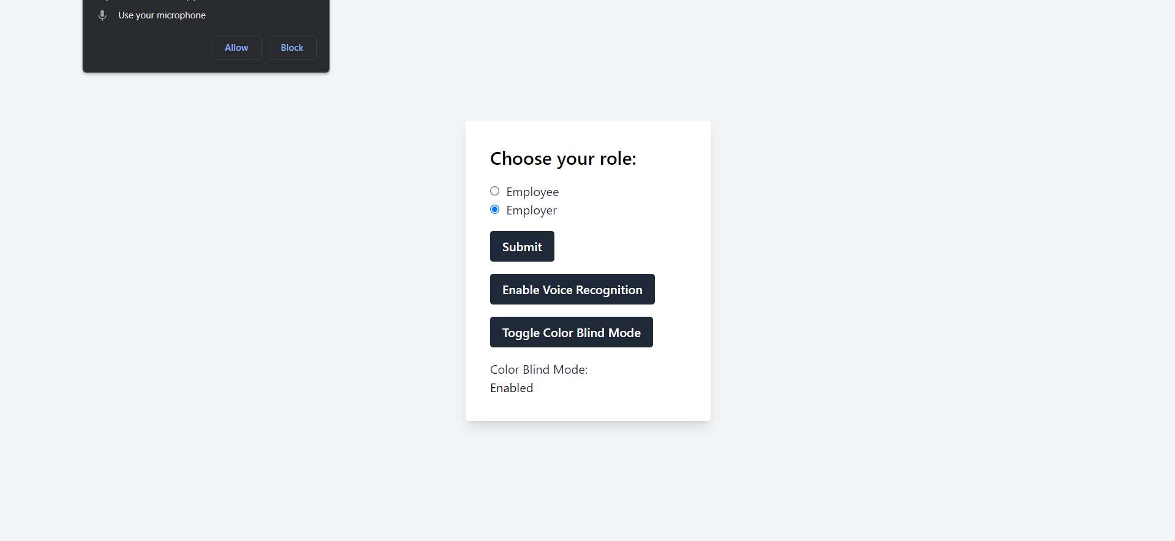Click the "Use your microphone" text
This screenshot has width=1175, height=541.
[x=162, y=15]
